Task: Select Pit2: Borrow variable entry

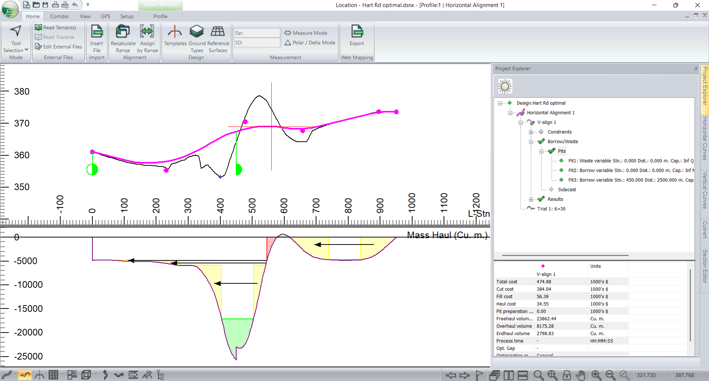Action: (x=631, y=171)
